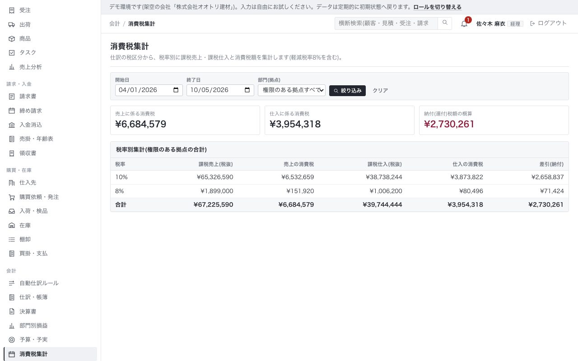Click the 在庫 warehouse icon
This screenshot has width=578, height=361.
(12, 225)
